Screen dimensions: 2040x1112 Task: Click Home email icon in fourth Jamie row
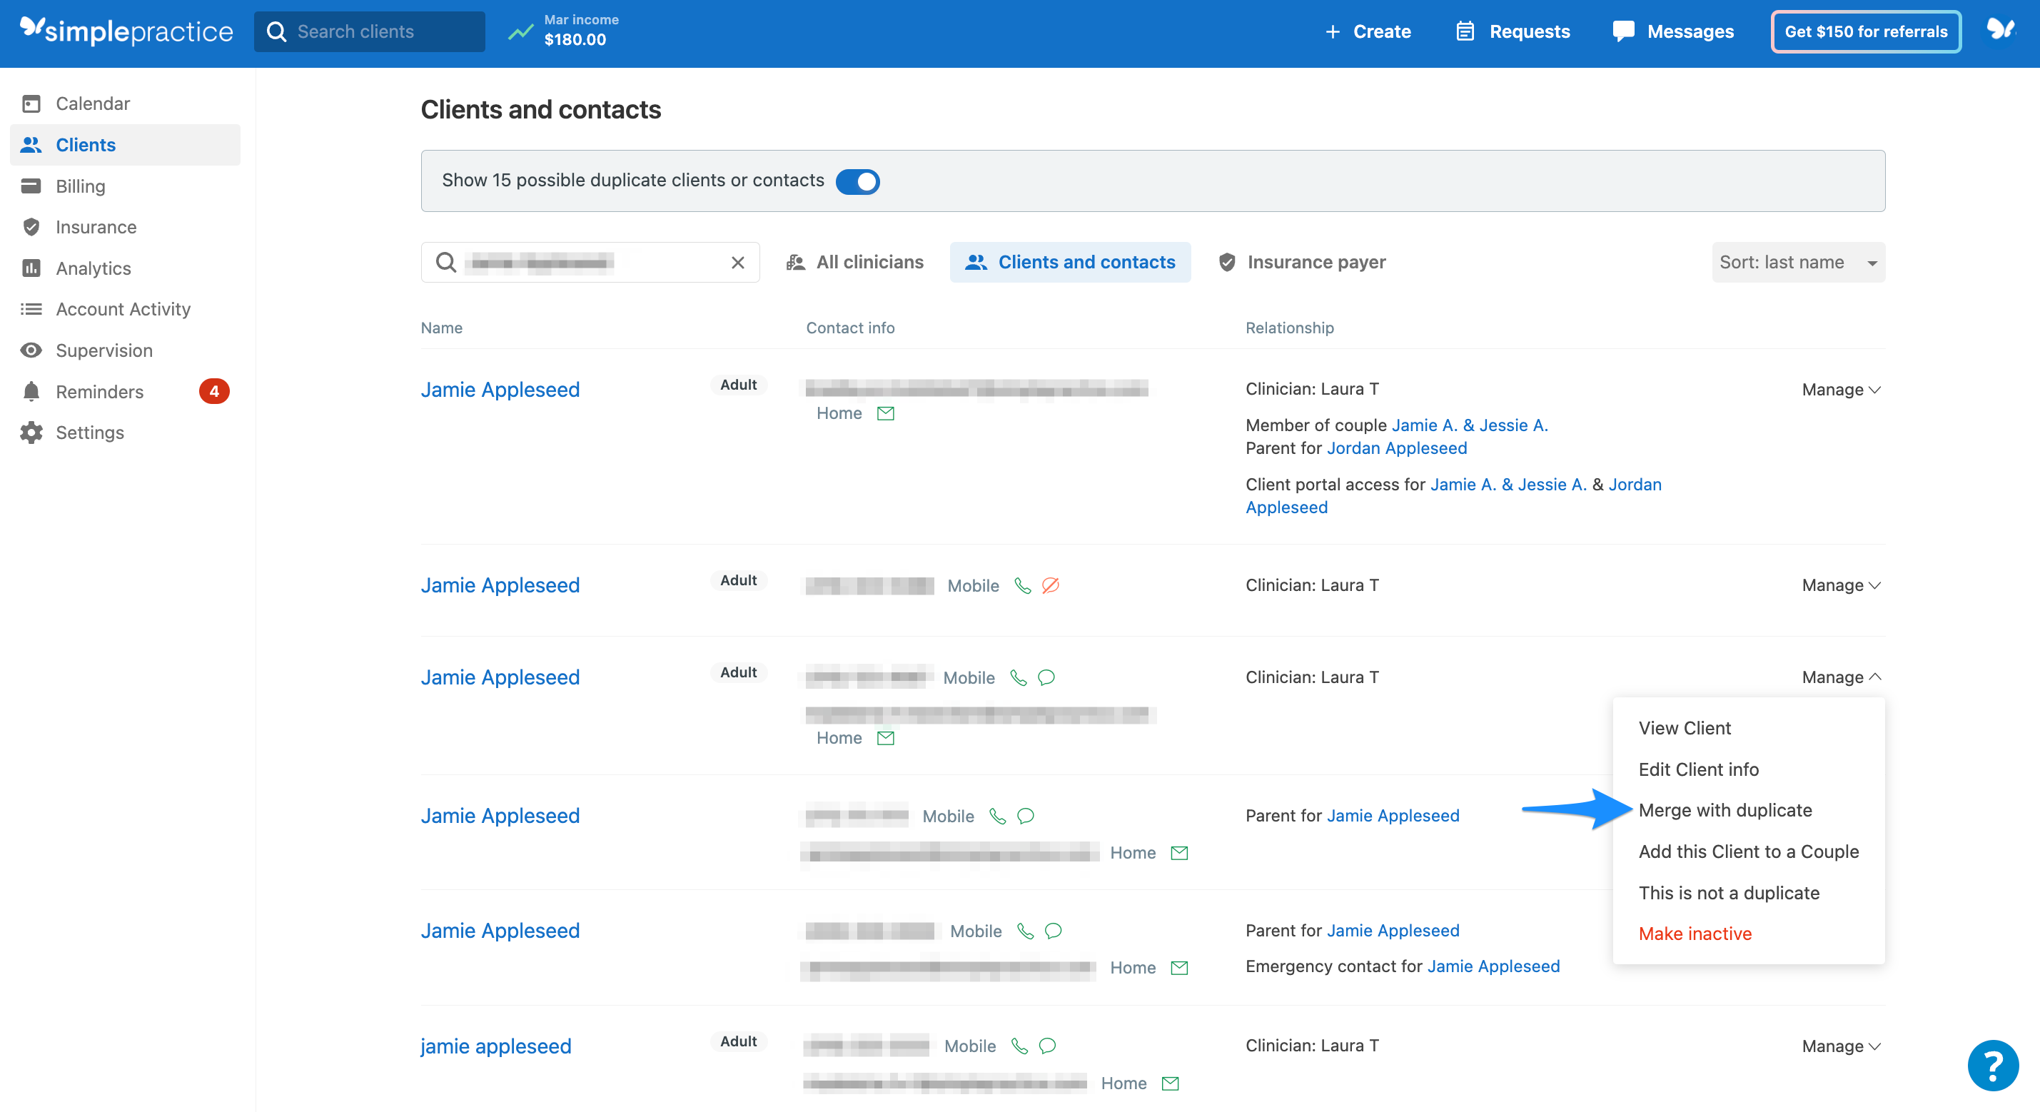(x=1179, y=853)
